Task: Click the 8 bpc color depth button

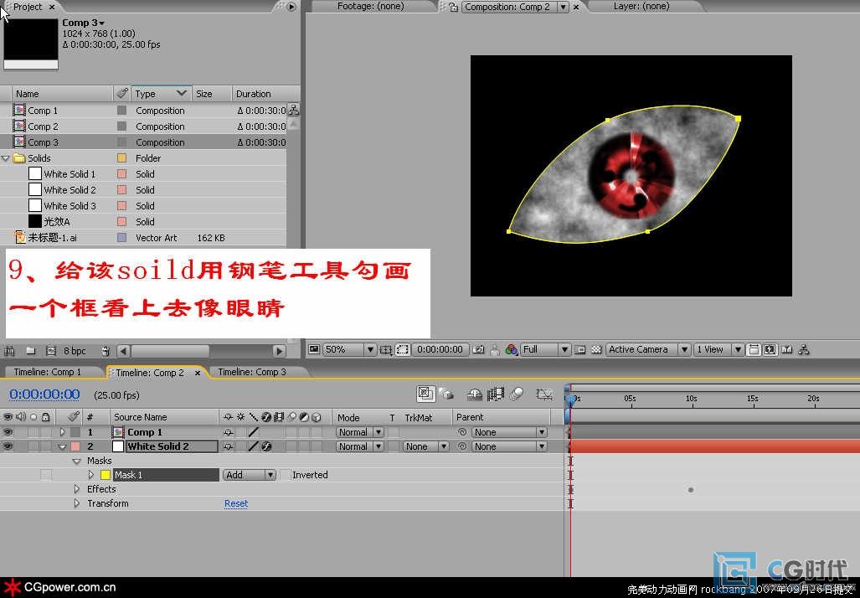Action: point(73,351)
